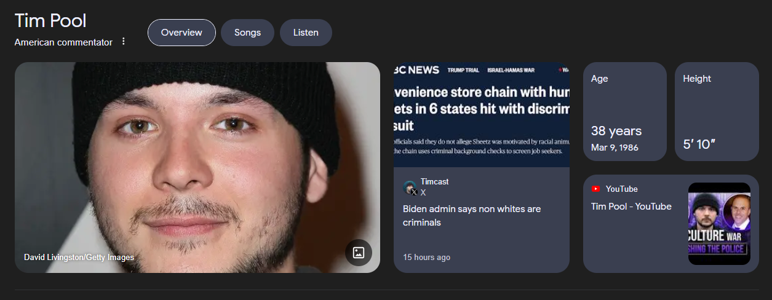Click the David Livingston/Getty Images credit

pos(79,258)
